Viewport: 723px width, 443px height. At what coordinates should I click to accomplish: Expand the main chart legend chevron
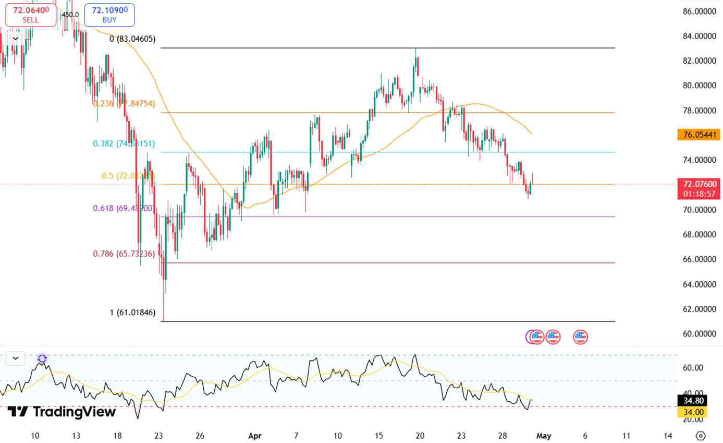16,38
